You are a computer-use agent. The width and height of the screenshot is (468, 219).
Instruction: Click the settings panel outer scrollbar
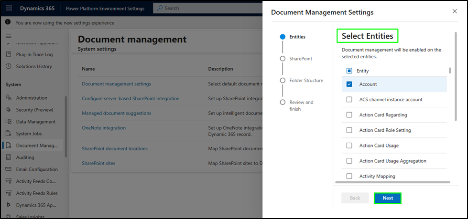(456, 76)
